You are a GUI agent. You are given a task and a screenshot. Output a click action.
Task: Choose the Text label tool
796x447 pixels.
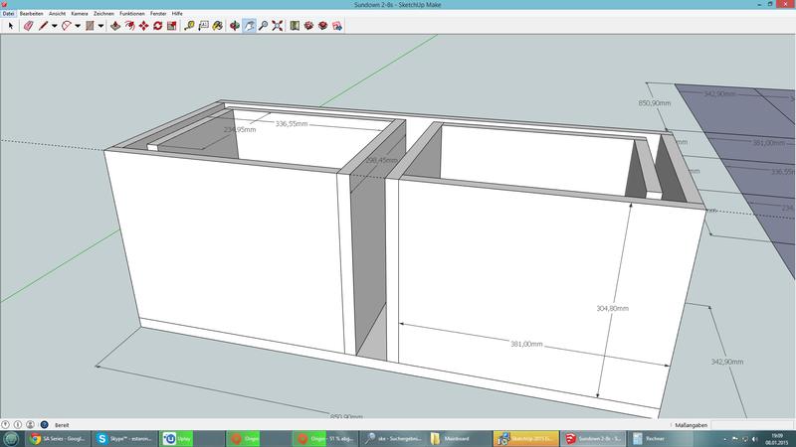[203, 26]
